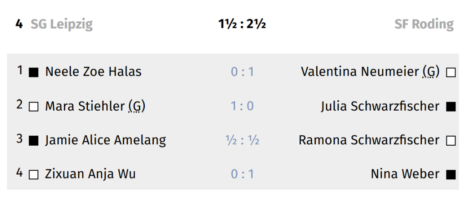The width and height of the screenshot is (466, 198).
Task: Click black piece icon beside Julia Schwarzfischer
Action: [451, 107]
